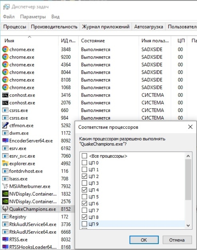Enable the ЦП 5 checkbox
This screenshot has height=250, width=197.
click(x=84, y=197)
